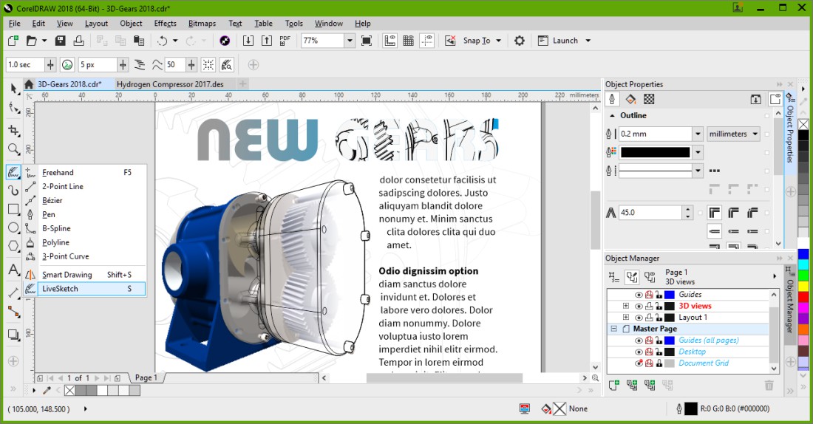Switch to Hydrogen Compressor 2017.des tab
Screen dimensions: 813x424
(x=170, y=84)
